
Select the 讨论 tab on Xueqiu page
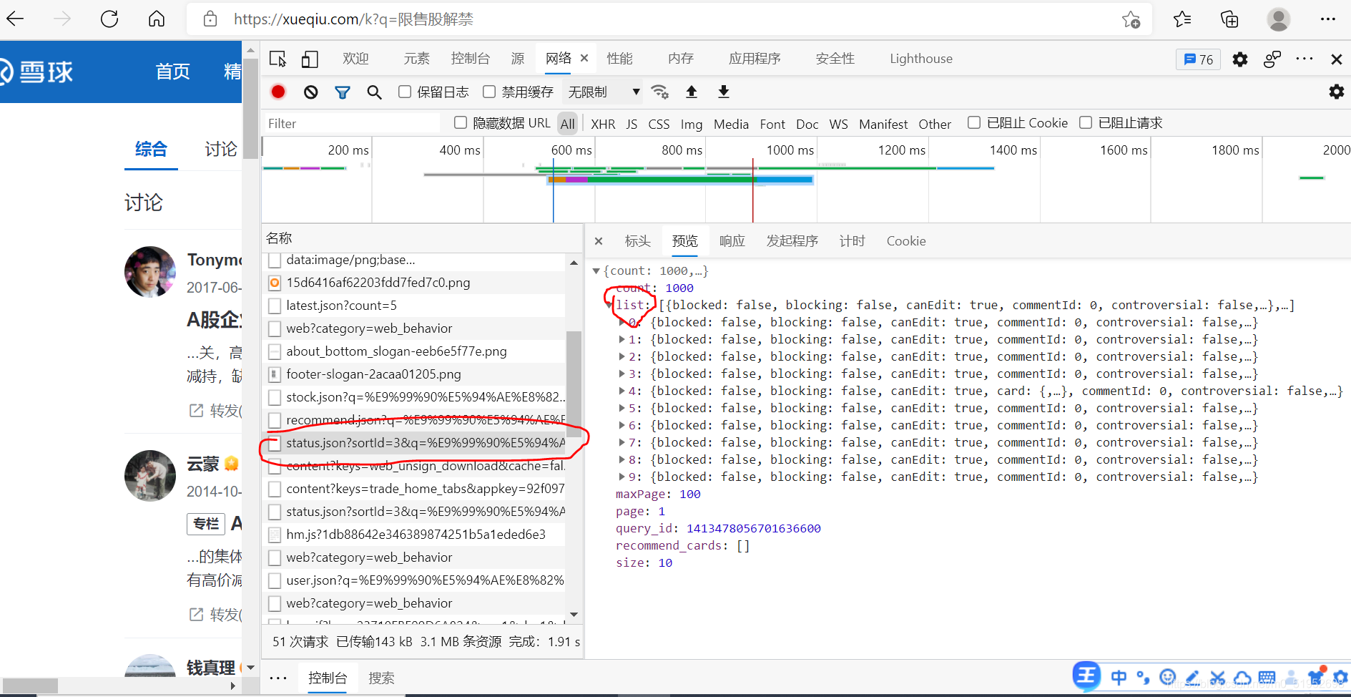(220, 149)
